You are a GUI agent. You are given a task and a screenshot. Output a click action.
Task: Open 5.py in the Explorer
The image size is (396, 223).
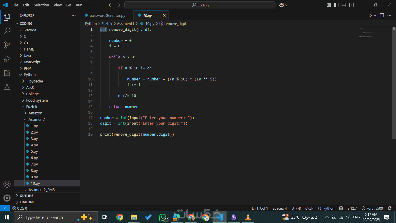pyautogui.click(x=34, y=151)
